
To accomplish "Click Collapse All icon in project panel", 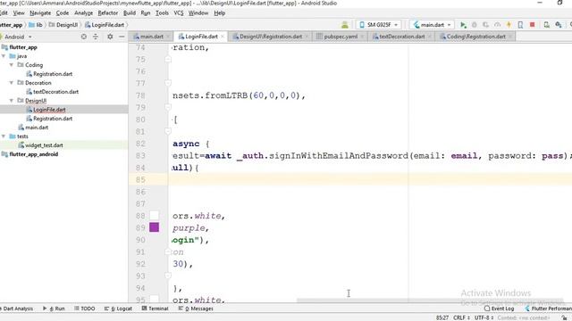I will tap(96, 37).
